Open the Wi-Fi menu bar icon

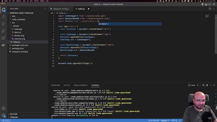pyautogui.click(x=195, y=1)
